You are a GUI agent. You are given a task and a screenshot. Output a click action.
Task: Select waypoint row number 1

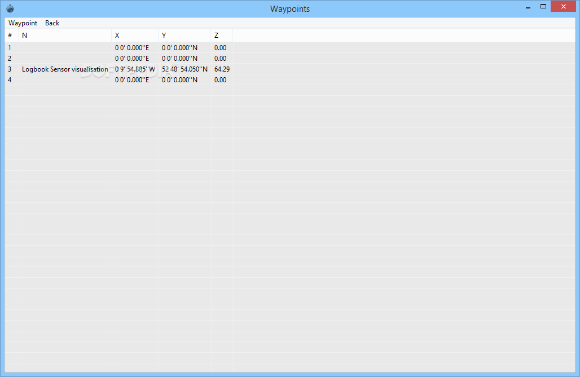coord(10,48)
